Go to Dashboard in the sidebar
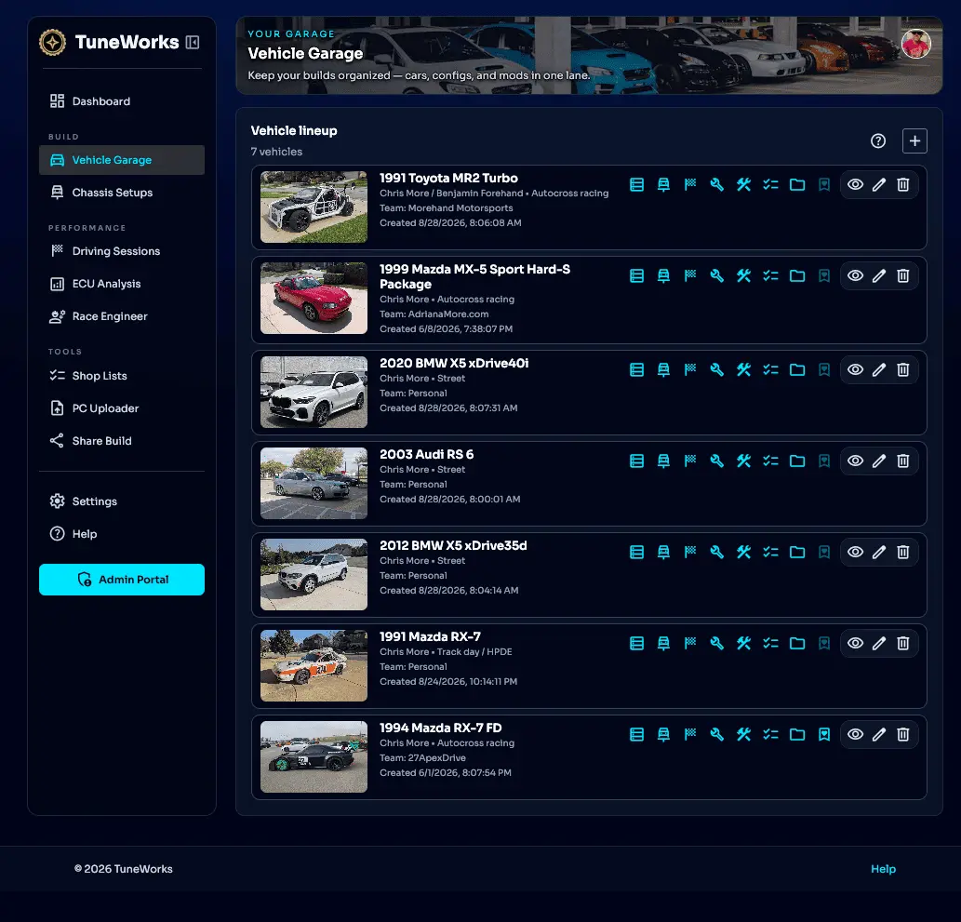 pos(121,101)
